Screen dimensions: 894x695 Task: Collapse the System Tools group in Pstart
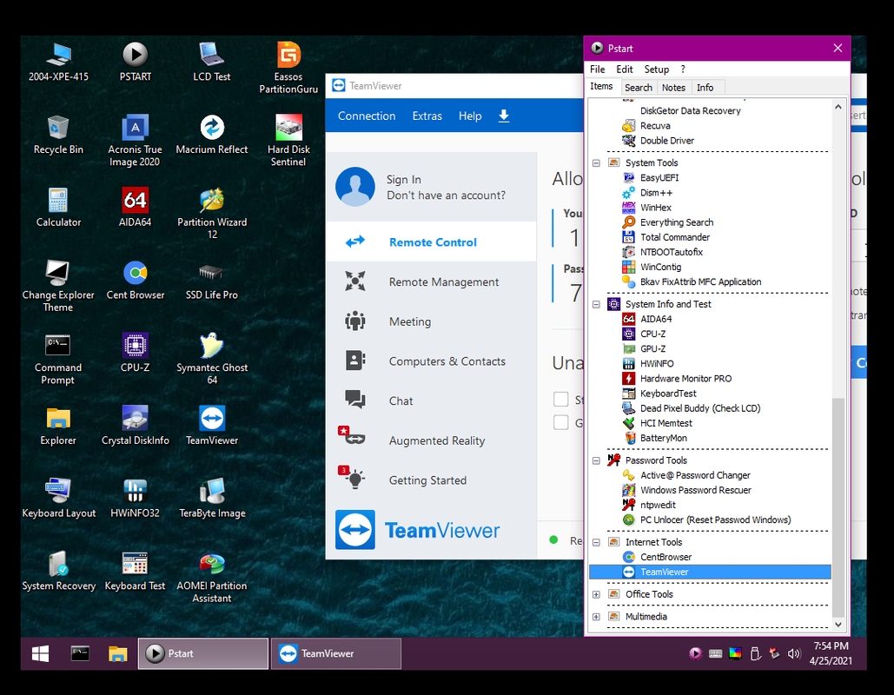pyautogui.click(x=596, y=163)
